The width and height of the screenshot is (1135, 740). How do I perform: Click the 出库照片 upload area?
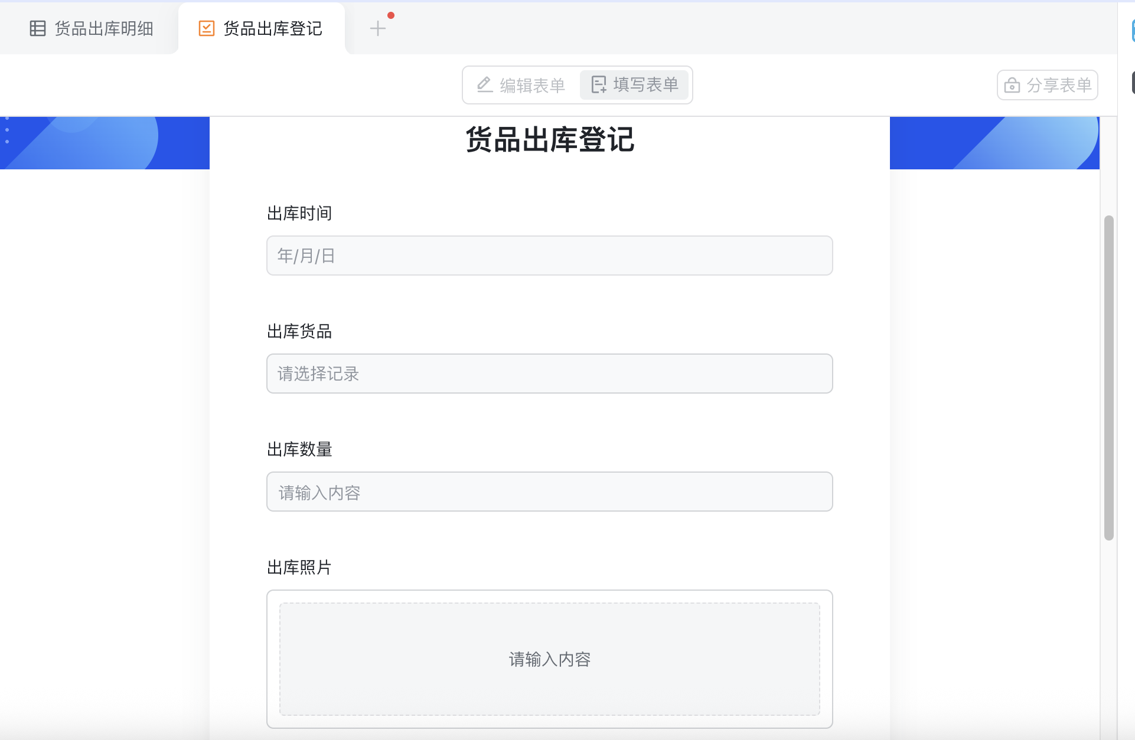[549, 659]
